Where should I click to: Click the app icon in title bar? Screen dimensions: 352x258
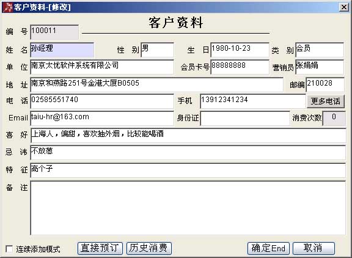pos(8,7)
